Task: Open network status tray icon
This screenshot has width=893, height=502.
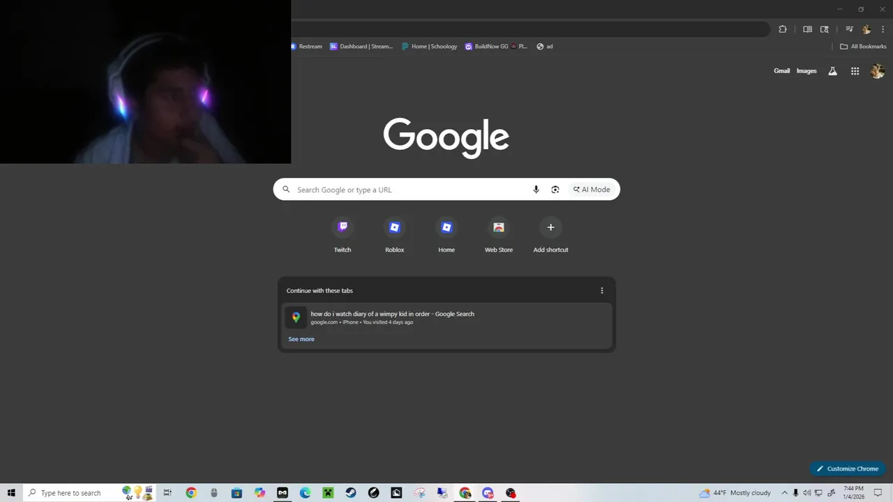Action: 819,493
